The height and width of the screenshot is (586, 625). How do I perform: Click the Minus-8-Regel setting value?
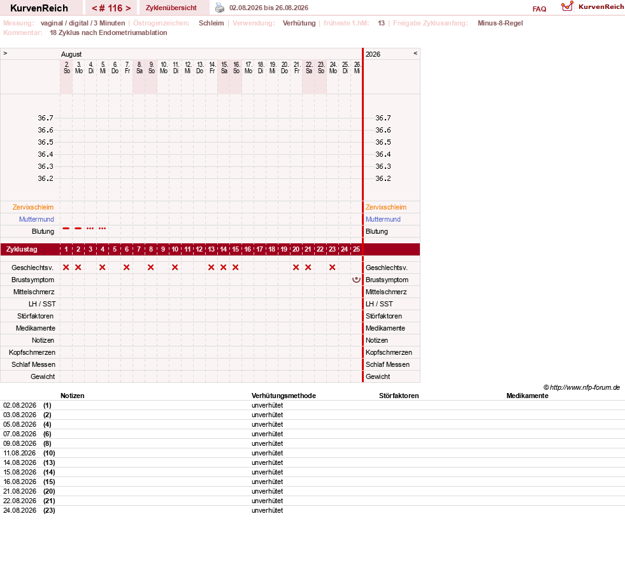[500, 23]
